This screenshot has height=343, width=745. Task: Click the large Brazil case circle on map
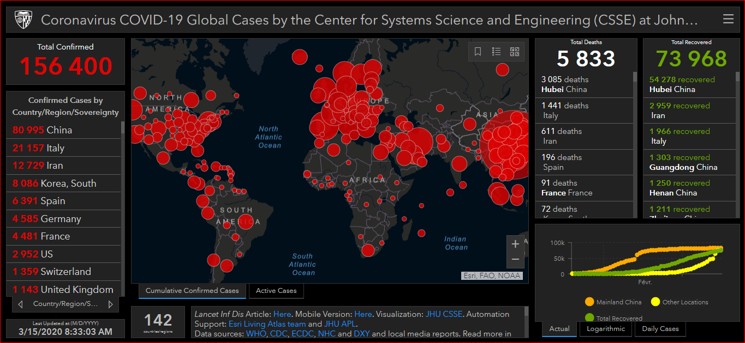click(x=246, y=222)
